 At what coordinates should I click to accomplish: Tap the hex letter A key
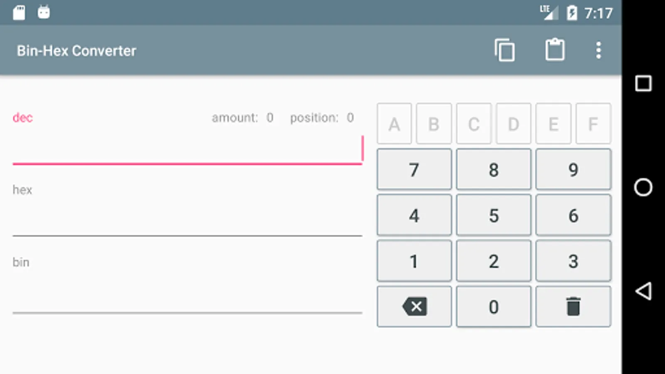[x=394, y=124]
